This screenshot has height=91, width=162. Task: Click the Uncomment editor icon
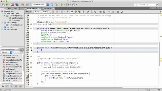[x=121, y=12]
